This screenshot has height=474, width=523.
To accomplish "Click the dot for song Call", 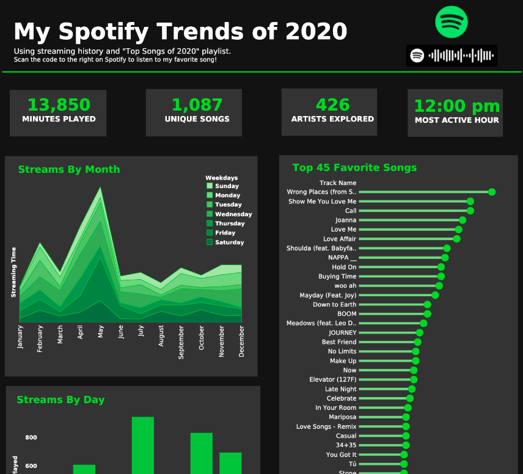I will pyautogui.click(x=470, y=211).
